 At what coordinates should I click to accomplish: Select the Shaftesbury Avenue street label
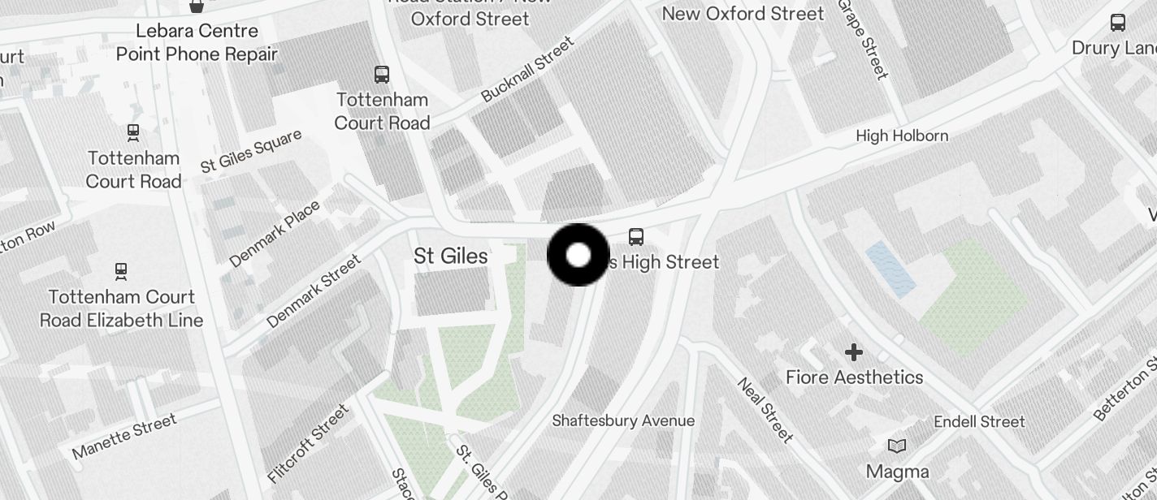[623, 420]
